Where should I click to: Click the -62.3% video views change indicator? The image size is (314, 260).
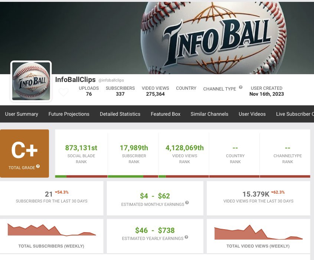278,192
